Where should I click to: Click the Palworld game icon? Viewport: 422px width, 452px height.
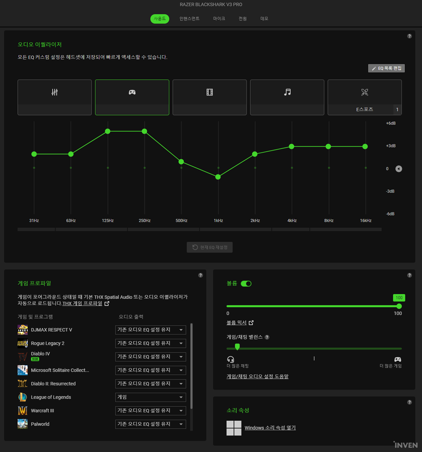point(22,424)
